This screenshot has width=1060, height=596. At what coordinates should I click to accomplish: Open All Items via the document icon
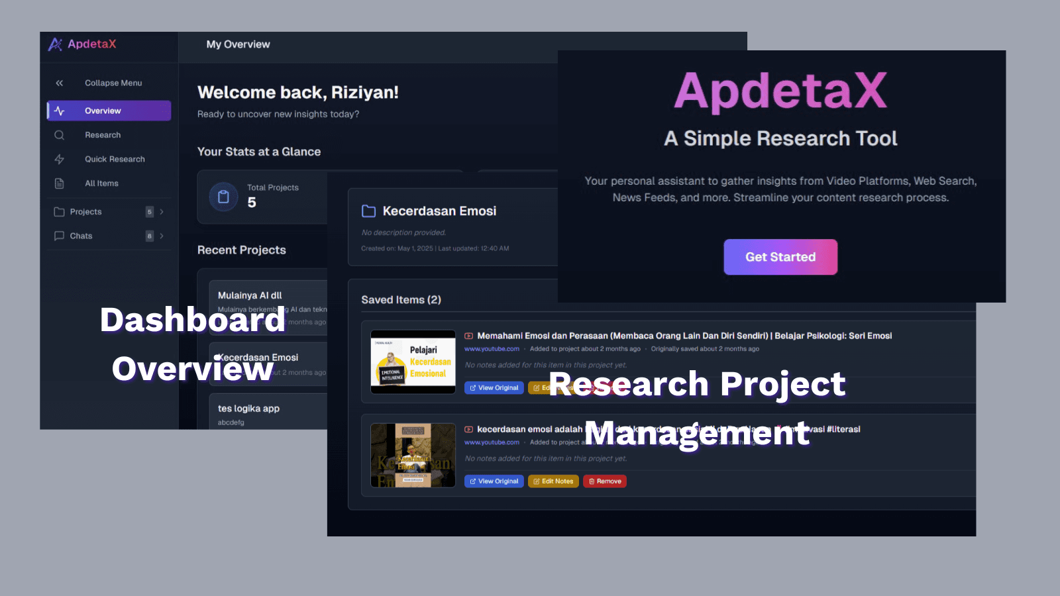59,183
